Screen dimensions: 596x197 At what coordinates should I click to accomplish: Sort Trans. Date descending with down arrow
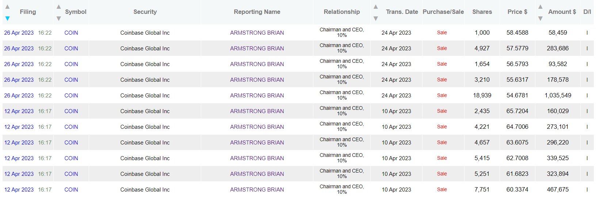(375, 18)
